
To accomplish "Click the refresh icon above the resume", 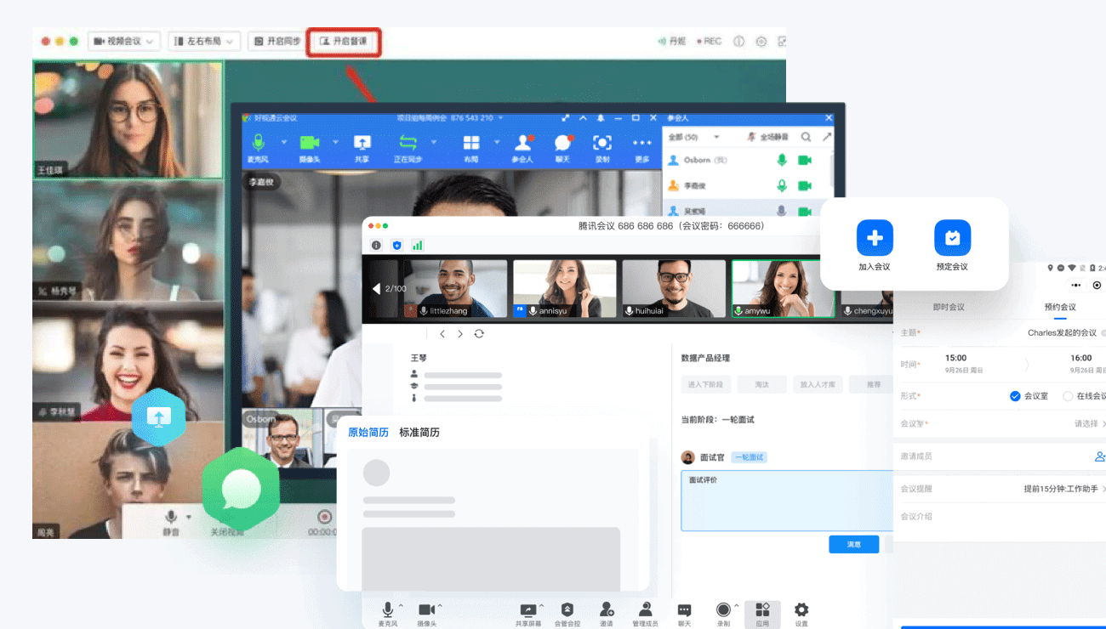I will (479, 334).
